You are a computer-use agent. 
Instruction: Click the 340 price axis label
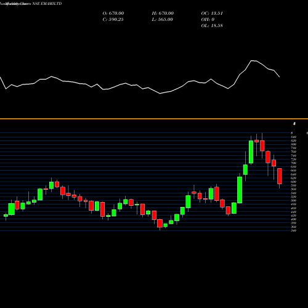(294, 230)
